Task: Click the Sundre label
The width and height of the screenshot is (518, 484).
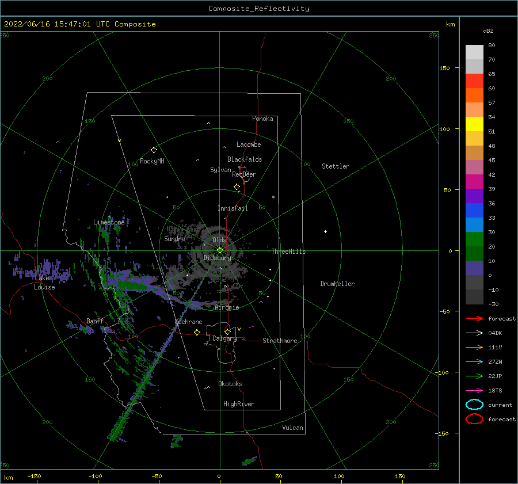Action: tap(174, 239)
